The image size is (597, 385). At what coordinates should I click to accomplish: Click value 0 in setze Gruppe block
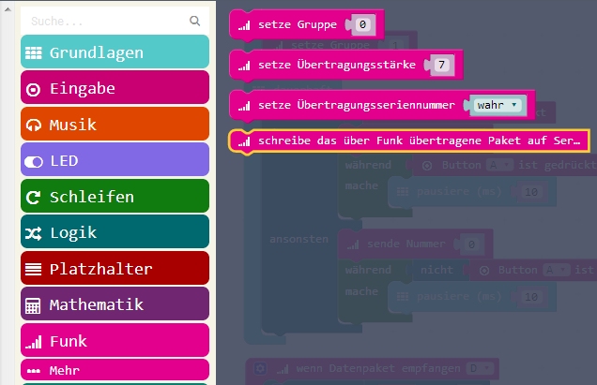[362, 24]
